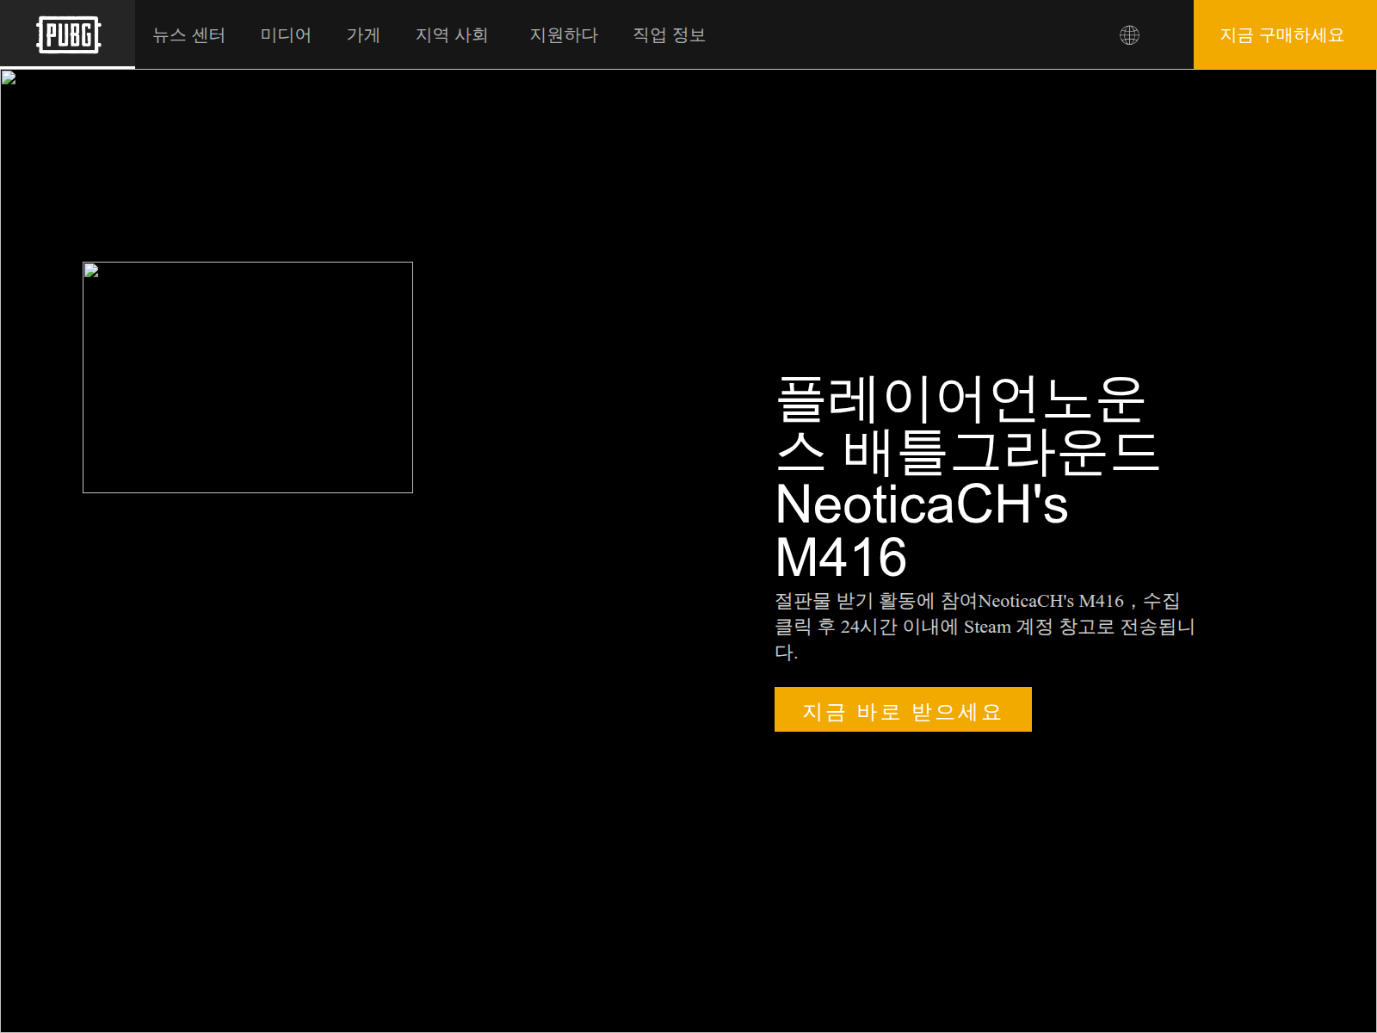The width and height of the screenshot is (1377, 1033).
Task: Open the 뉴스 센터 menu
Action: 188,35
